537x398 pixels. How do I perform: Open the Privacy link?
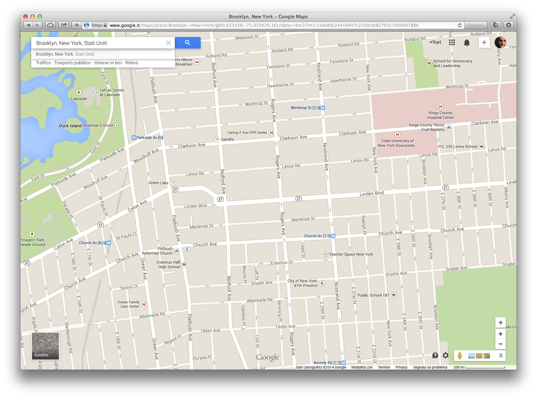pos(401,367)
